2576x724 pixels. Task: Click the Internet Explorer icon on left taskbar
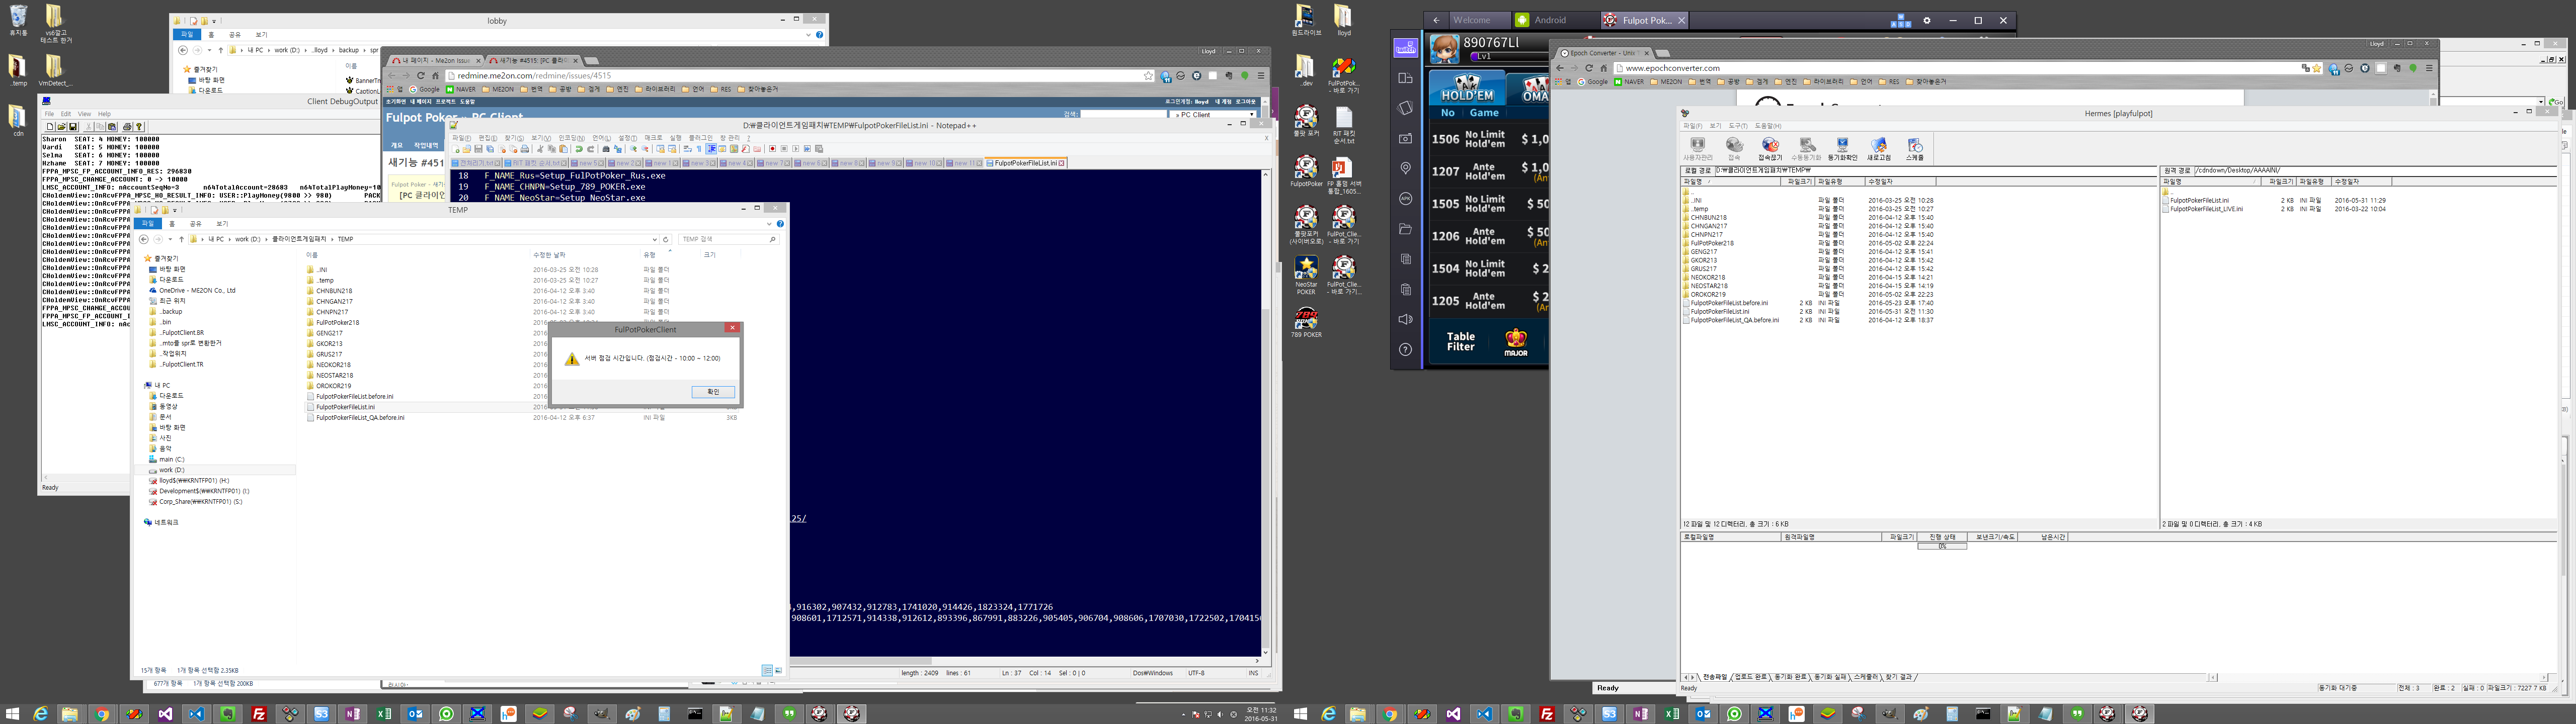(40, 713)
